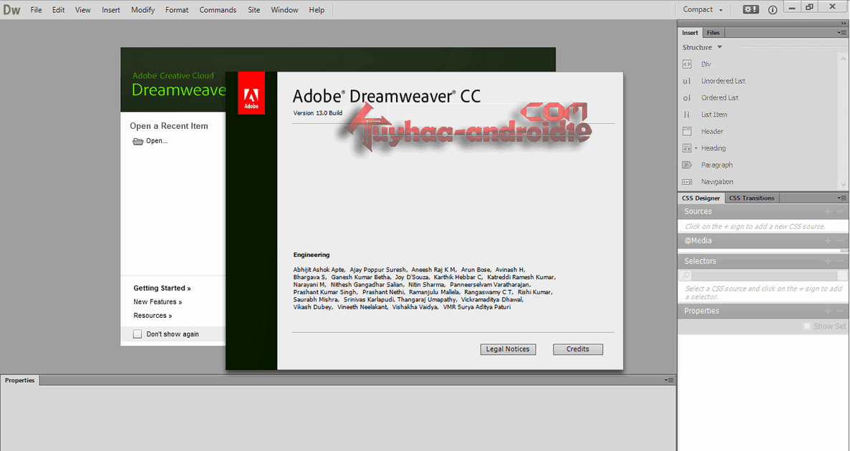Screen dimensions: 850x451
Task: Click the info circle icon in title bar
Action: (773, 10)
